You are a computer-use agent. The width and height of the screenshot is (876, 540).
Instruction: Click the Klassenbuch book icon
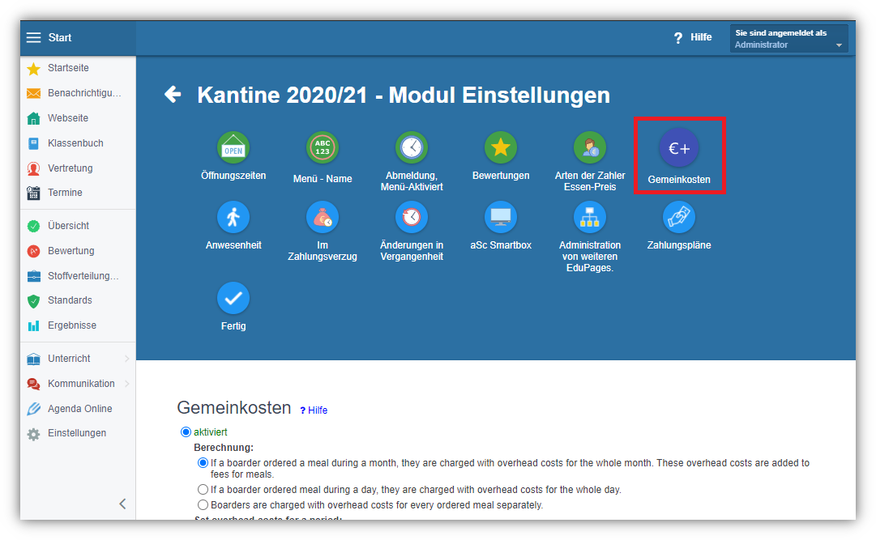[33, 143]
